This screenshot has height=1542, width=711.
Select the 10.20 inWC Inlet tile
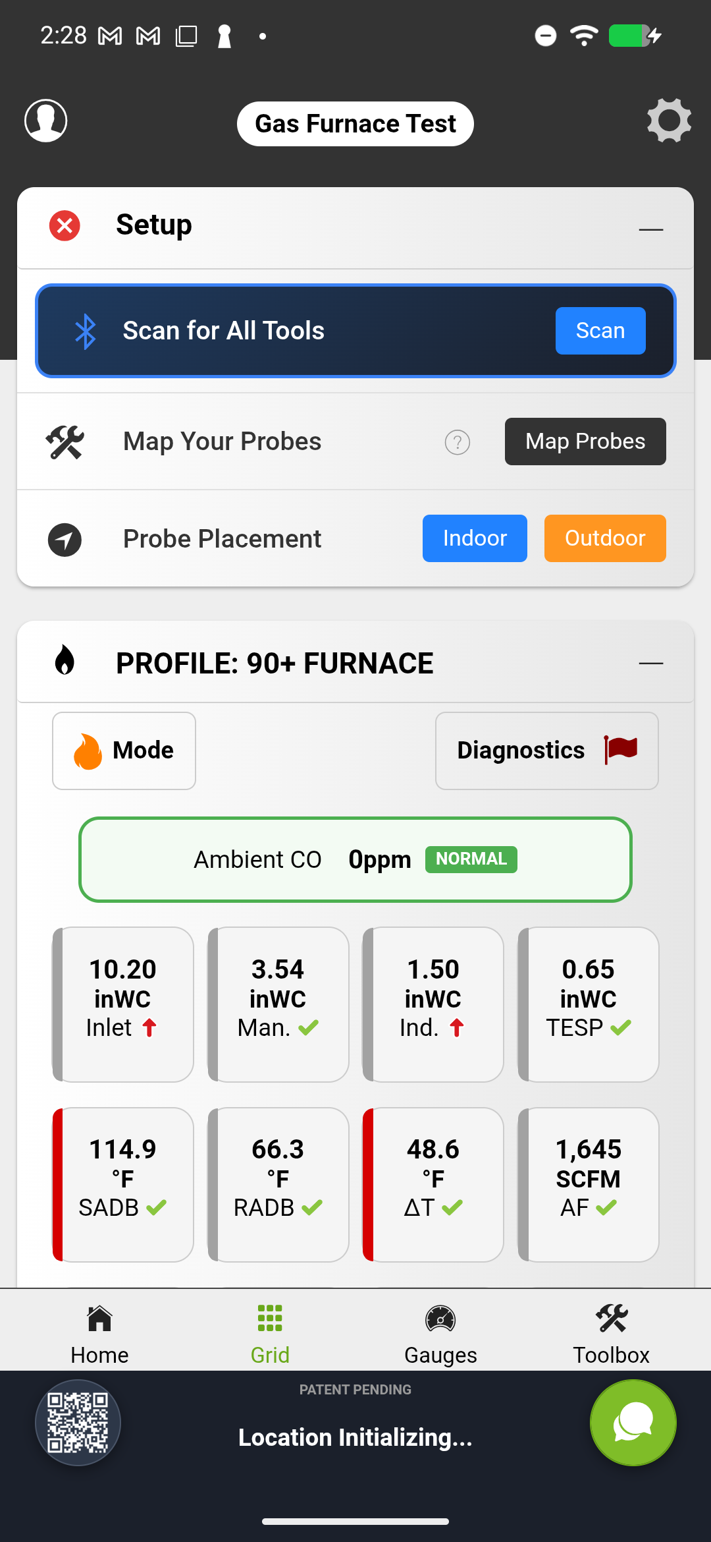123,1004
